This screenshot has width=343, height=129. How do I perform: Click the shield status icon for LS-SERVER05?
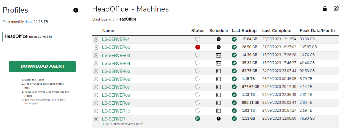[x=198, y=71]
